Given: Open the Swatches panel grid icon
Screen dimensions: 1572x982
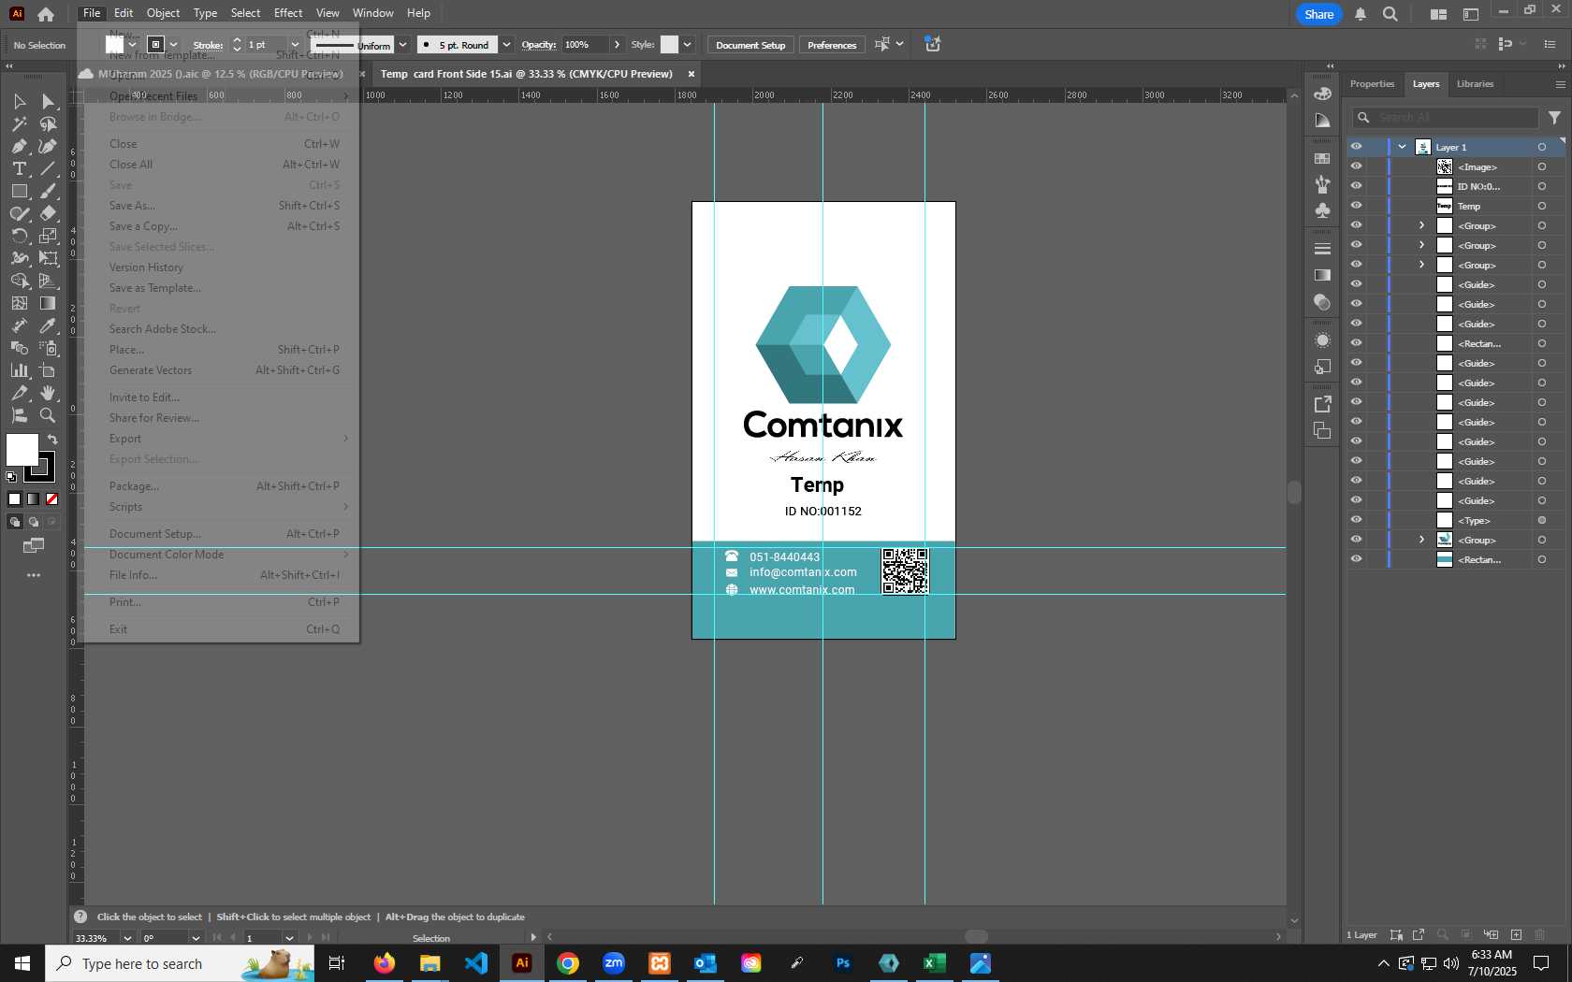Looking at the screenshot, I should point(1322,159).
